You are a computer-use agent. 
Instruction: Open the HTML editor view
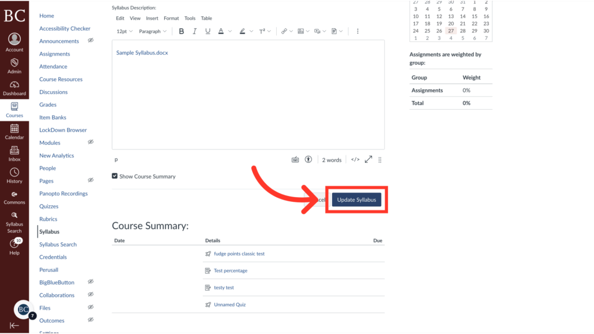pyautogui.click(x=356, y=159)
